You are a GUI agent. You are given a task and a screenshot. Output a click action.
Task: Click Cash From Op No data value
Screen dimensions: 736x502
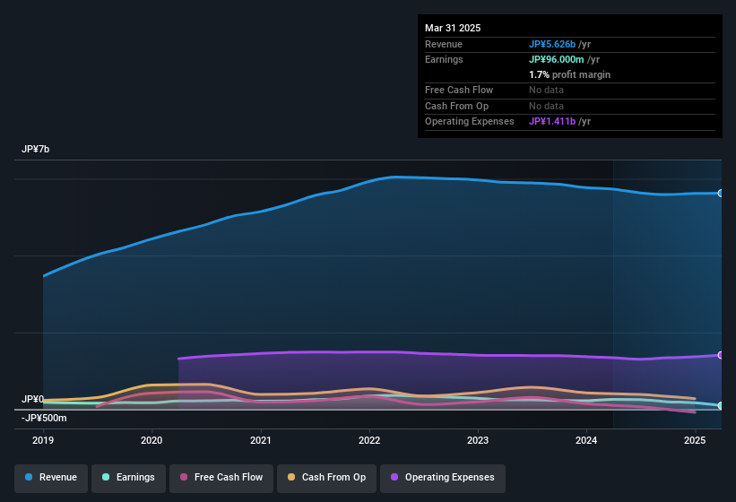(x=546, y=106)
